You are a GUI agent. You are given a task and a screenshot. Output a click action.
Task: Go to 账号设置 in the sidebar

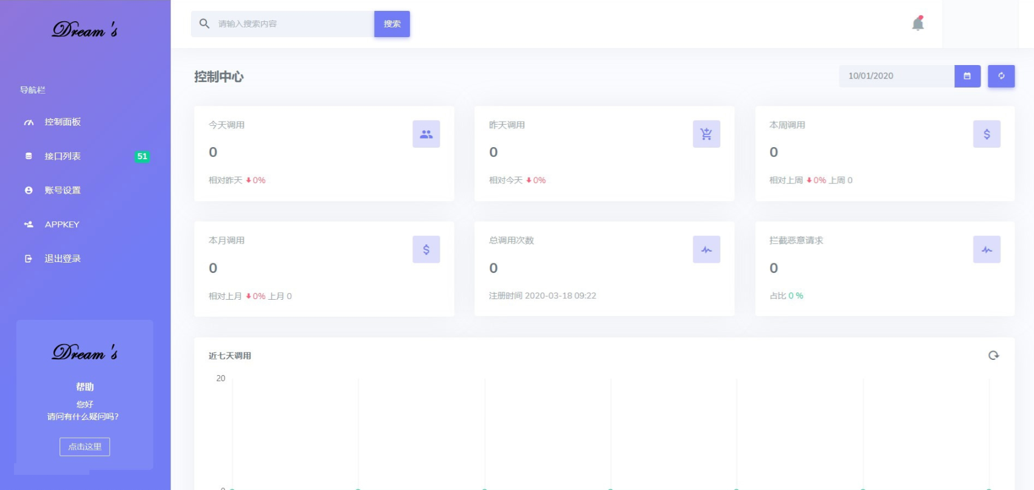(x=63, y=190)
